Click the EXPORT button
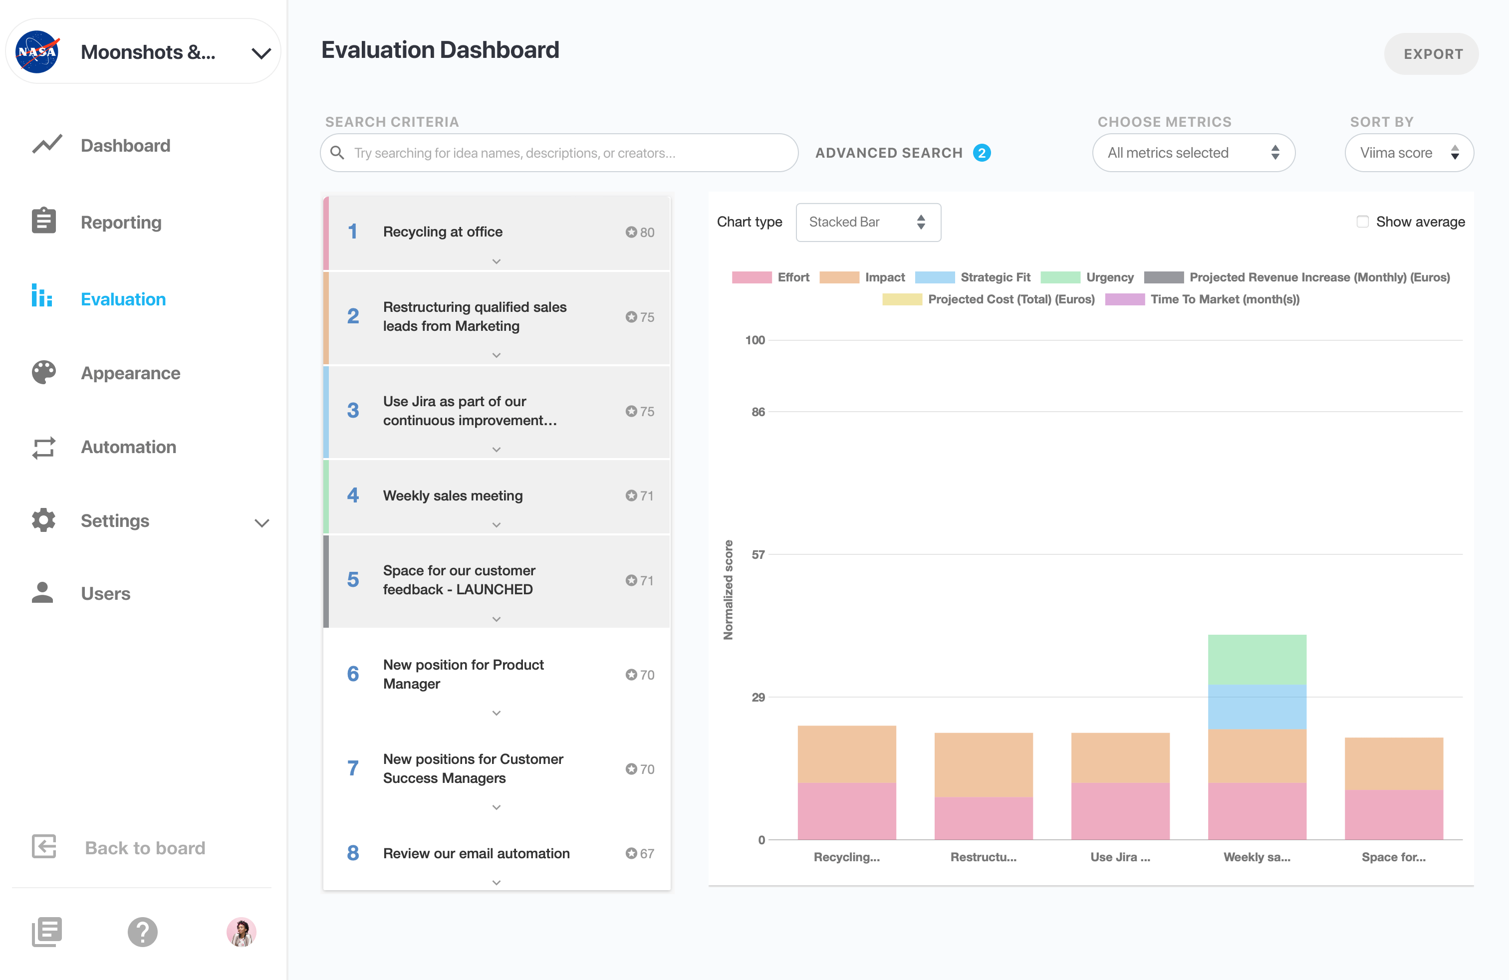The image size is (1509, 980). 1432,52
